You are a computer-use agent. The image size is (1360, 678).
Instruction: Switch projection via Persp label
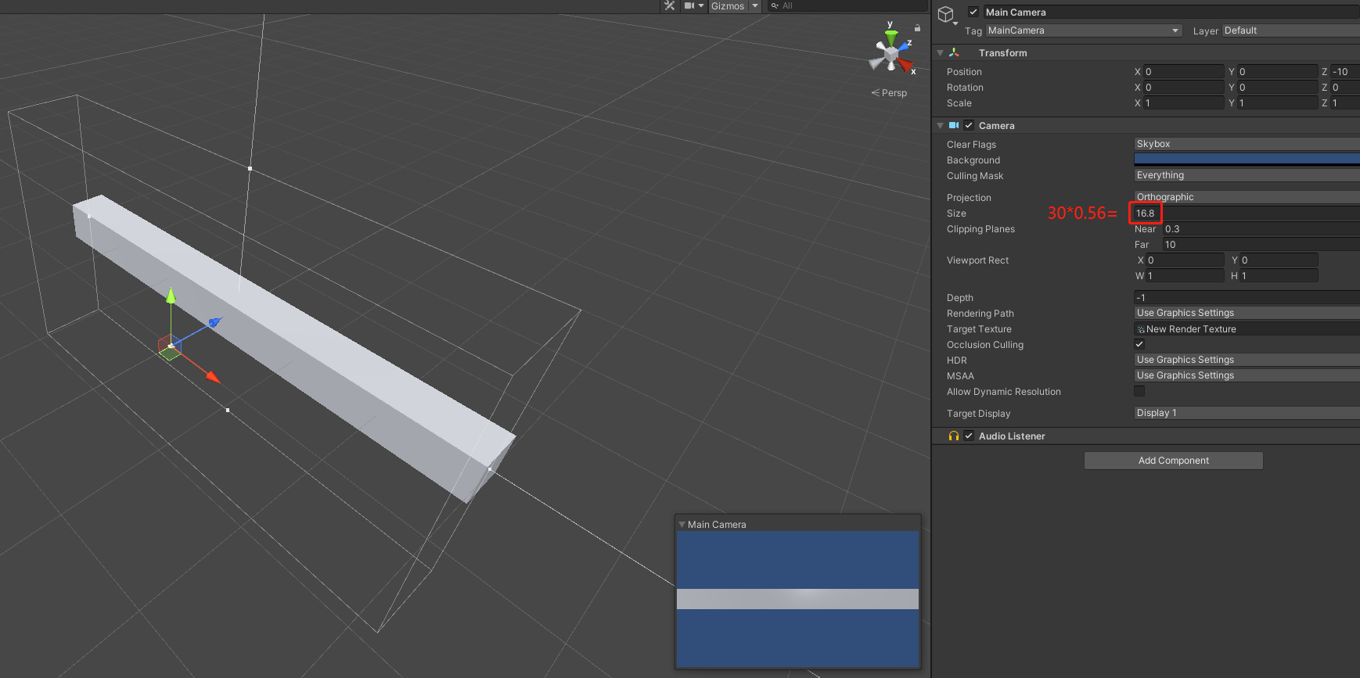pyautogui.click(x=890, y=92)
